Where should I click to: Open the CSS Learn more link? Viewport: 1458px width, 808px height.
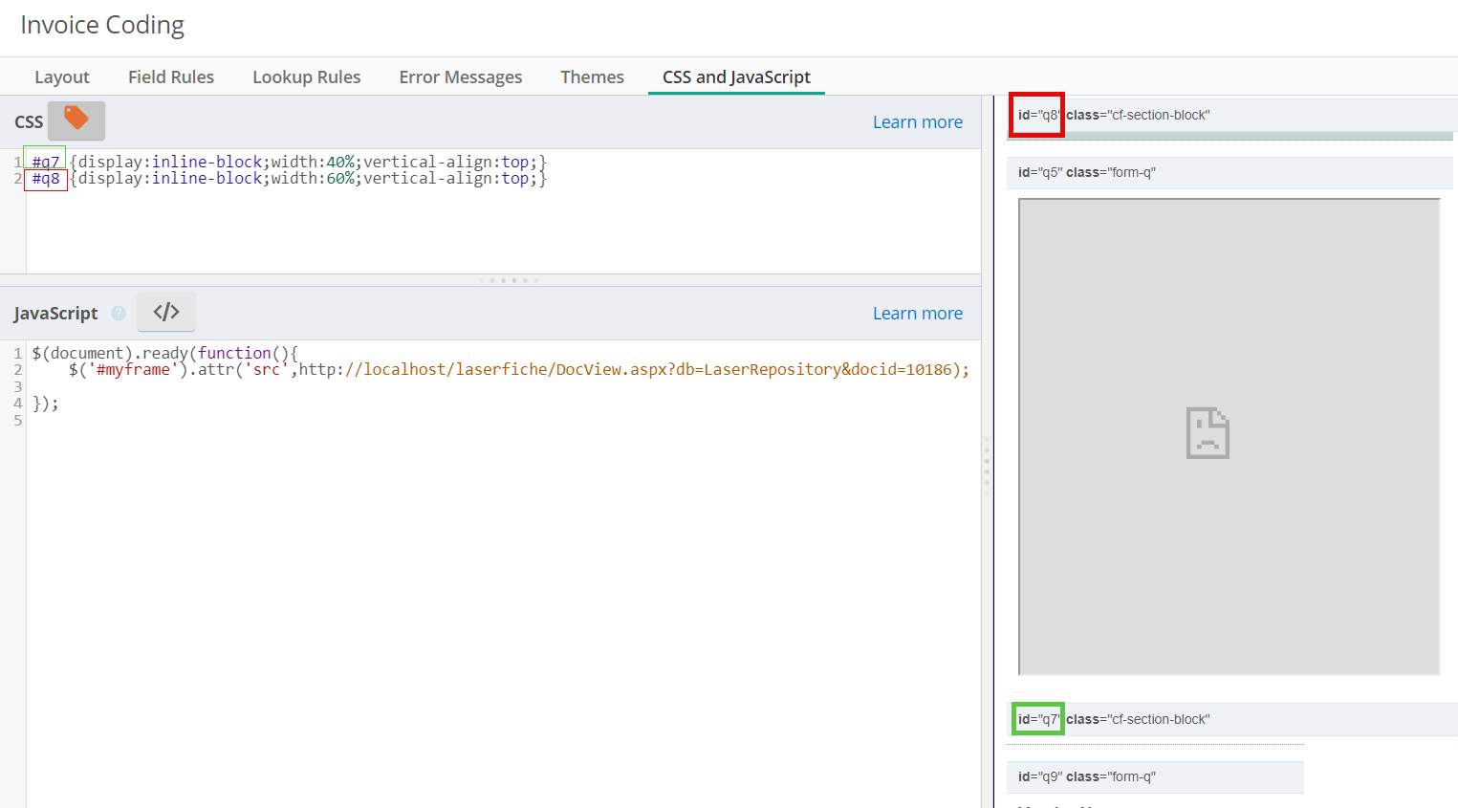[x=918, y=122]
